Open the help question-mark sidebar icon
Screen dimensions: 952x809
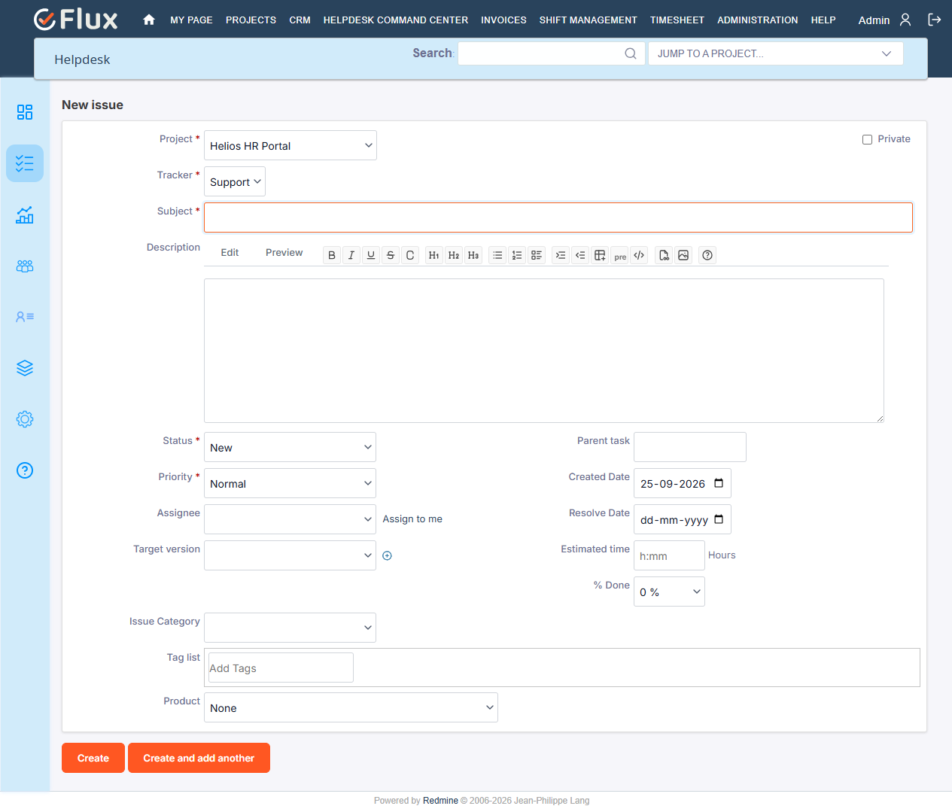click(25, 470)
